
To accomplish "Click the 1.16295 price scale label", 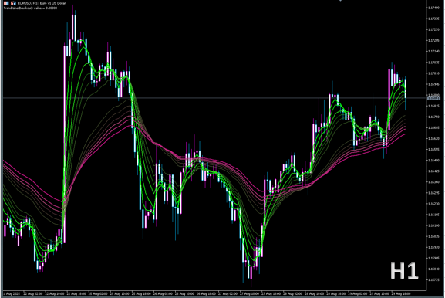I will click(x=433, y=193).
